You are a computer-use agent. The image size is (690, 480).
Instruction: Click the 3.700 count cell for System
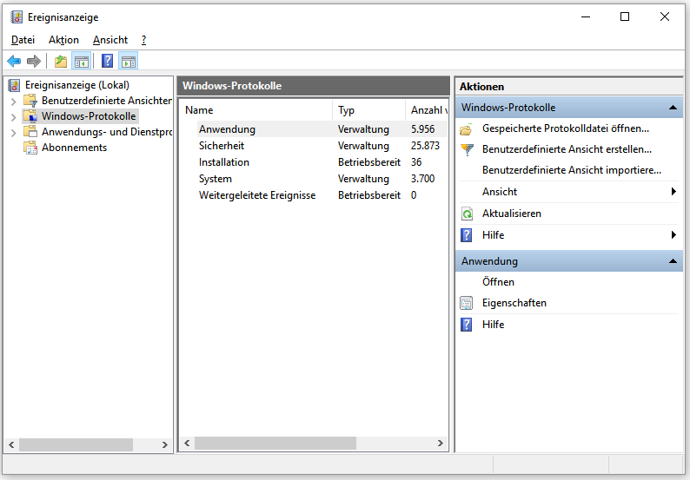[x=422, y=179]
